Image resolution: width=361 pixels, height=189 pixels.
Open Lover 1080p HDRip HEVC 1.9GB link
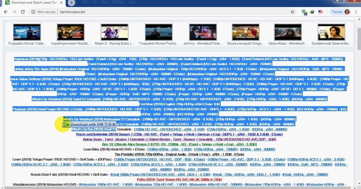point(41,164)
